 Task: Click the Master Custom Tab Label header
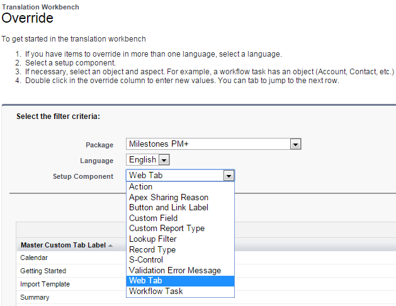(x=63, y=246)
